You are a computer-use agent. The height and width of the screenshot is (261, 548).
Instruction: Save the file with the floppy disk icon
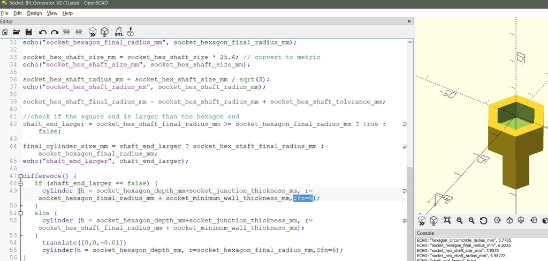pyautogui.click(x=28, y=32)
